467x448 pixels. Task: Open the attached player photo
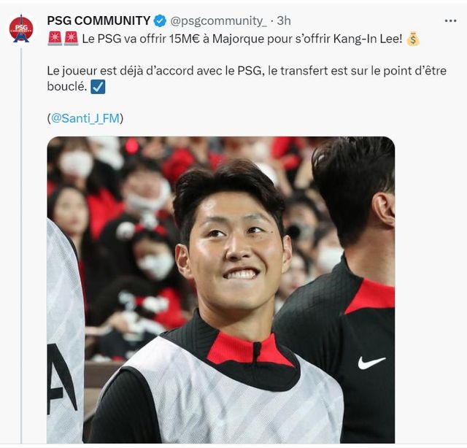pos(221,290)
